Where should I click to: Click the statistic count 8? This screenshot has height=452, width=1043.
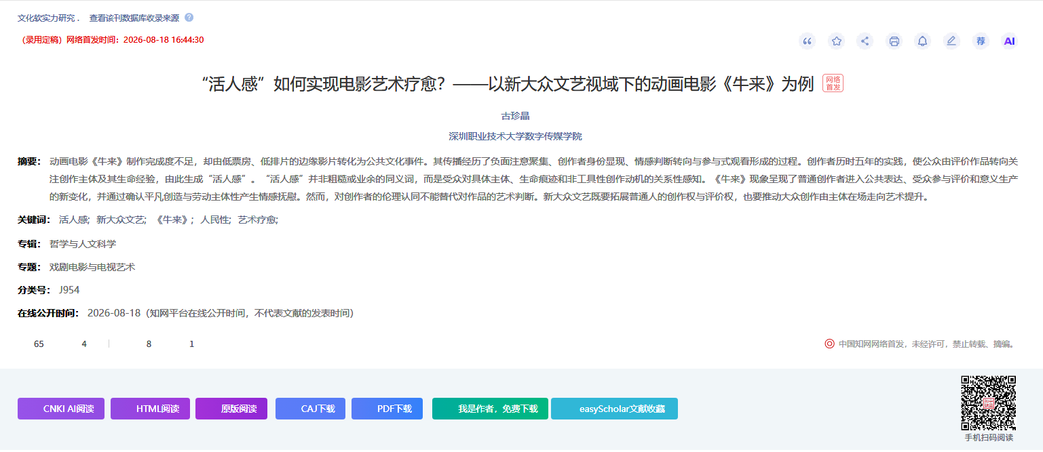149,344
